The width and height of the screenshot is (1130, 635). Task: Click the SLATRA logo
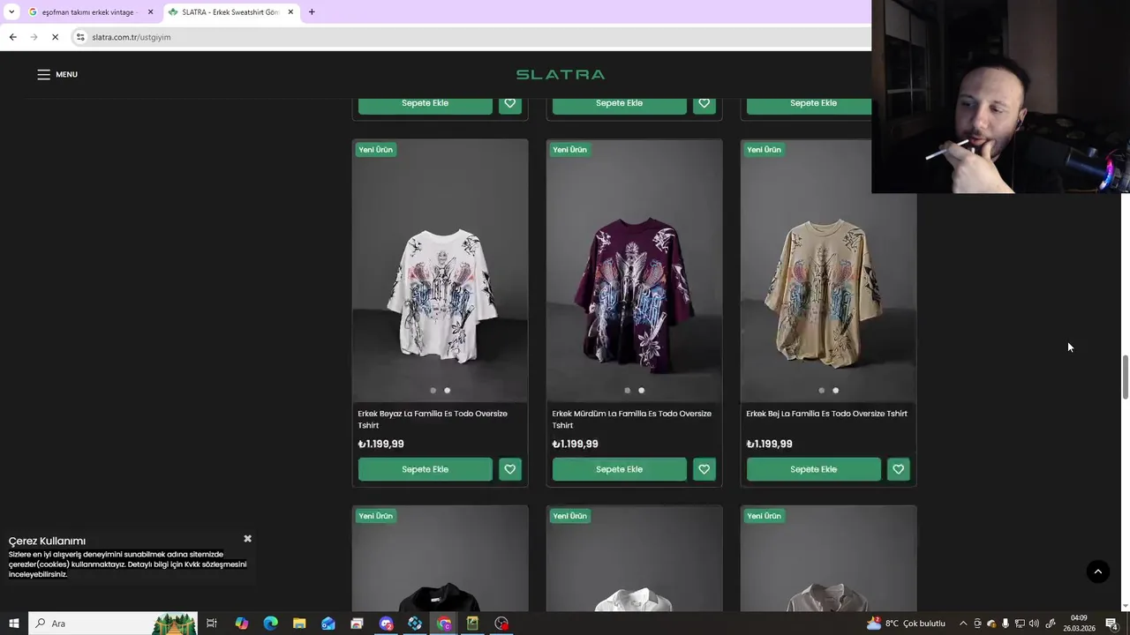[561, 74]
